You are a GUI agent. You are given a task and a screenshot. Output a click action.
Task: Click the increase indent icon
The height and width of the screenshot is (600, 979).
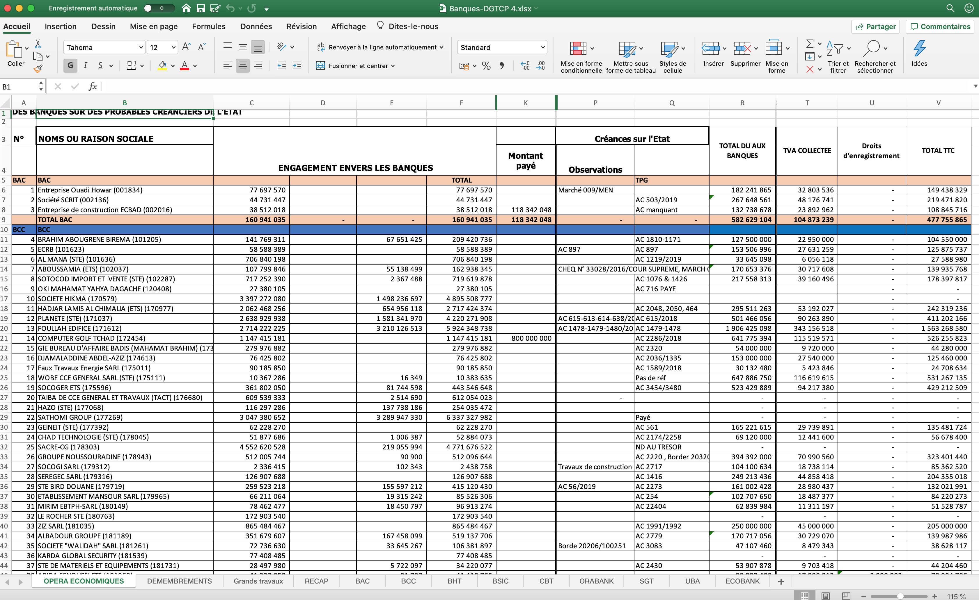[x=297, y=66]
